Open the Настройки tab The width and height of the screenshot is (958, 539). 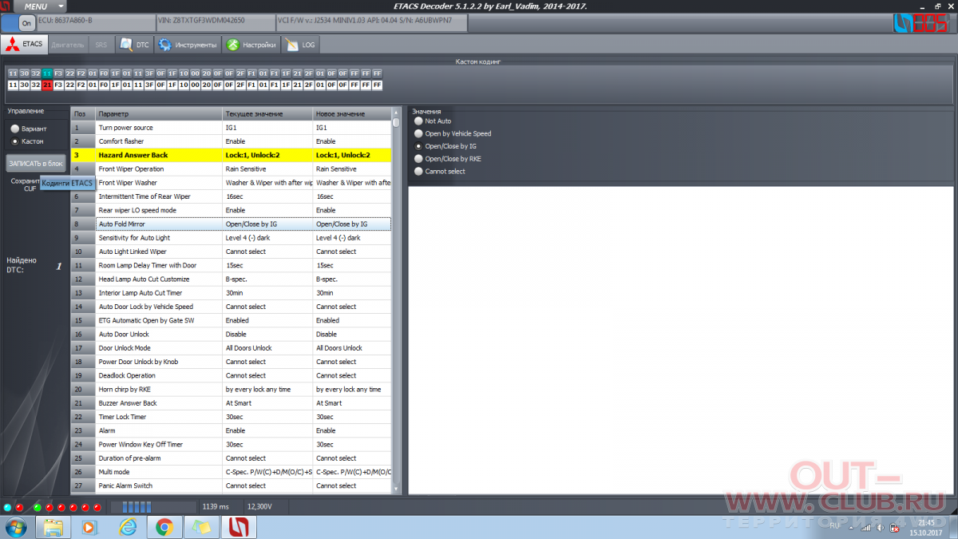pos(251,45)
